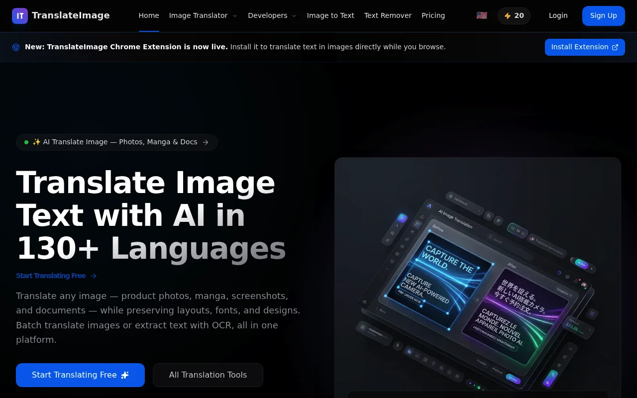The width and height of the screenshot is (637, 398).
Task: Click the arrow next to Start Translating Free link
Action: pos(94,276)
